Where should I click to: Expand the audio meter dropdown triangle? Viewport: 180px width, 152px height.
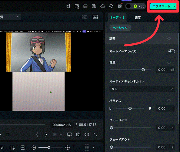(93, 148)
